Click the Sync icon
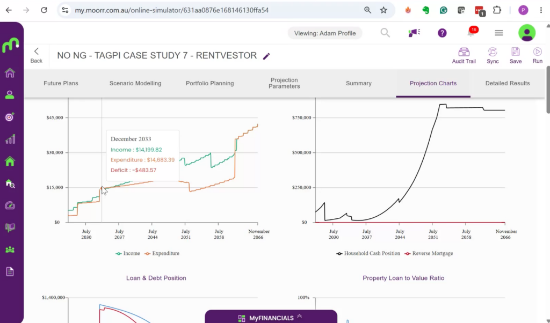This screenshot has width=550, height=323. tap(493, 56)
